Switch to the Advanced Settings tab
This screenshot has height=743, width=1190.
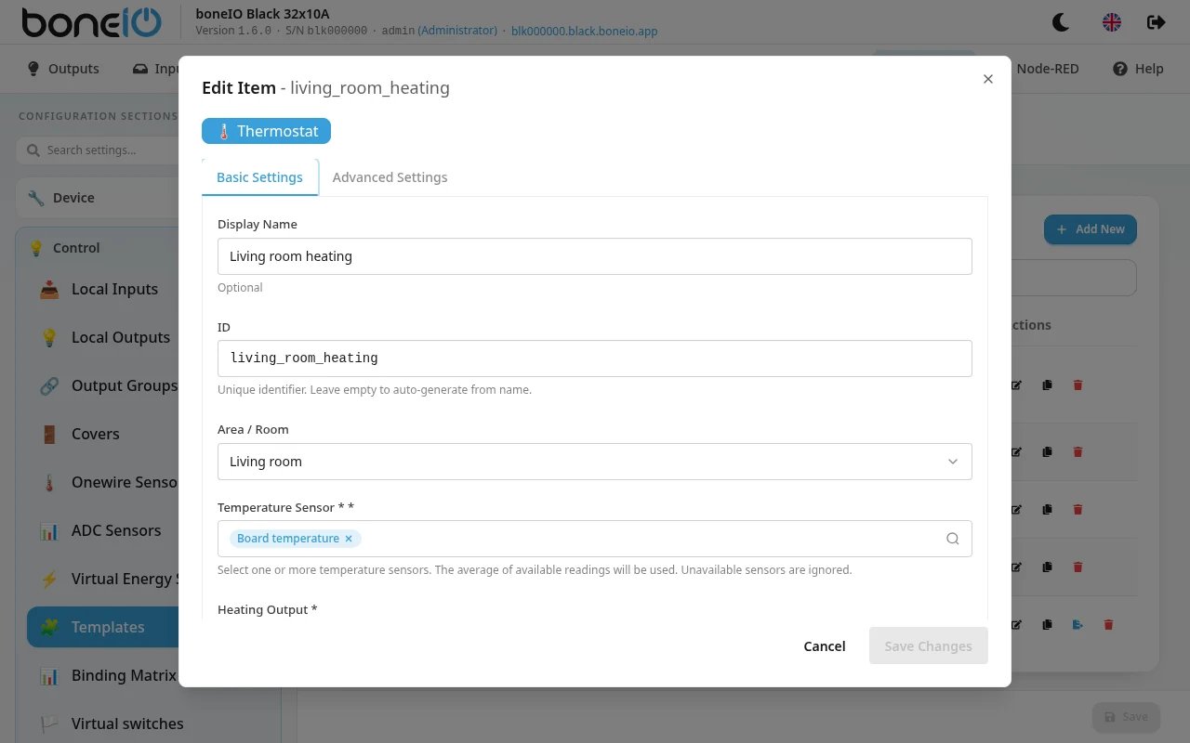[x=390, y=177]
